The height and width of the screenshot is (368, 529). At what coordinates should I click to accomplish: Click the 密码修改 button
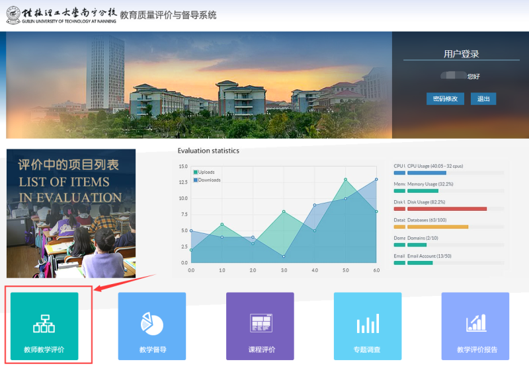tap(445, 99)
